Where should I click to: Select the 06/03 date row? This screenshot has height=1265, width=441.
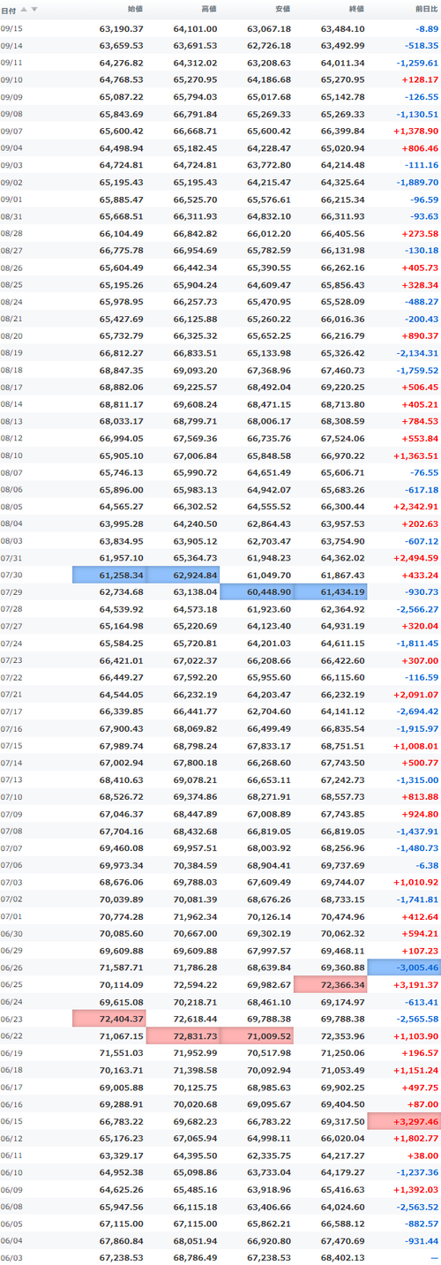[220, 1257]
